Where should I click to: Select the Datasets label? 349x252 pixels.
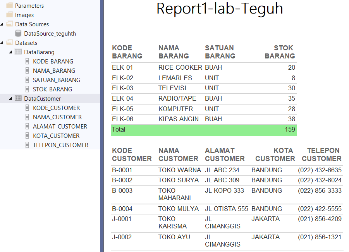point(26,43)
